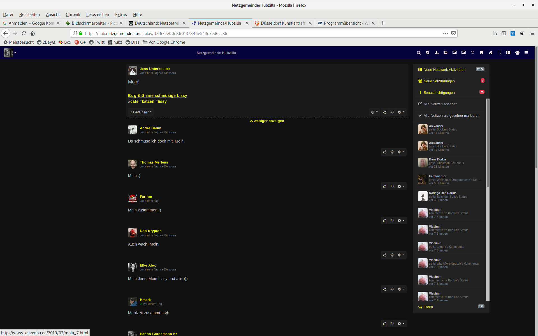Open the Hubzilla hamburger app menu
Screen dimensions: 538x336
526,53
